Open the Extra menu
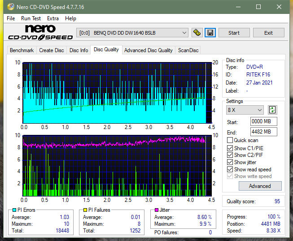Image resolution: width=293 pixels, height=241 pixels. click(x=53, y=18)
